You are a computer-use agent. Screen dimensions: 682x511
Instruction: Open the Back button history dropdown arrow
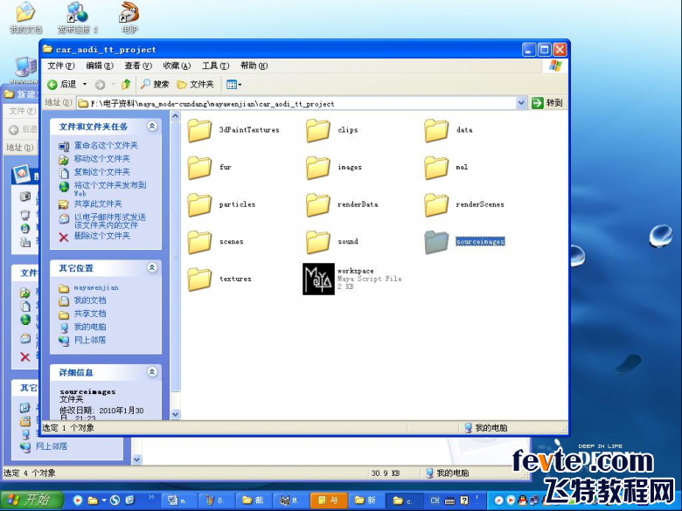[85, 85]
